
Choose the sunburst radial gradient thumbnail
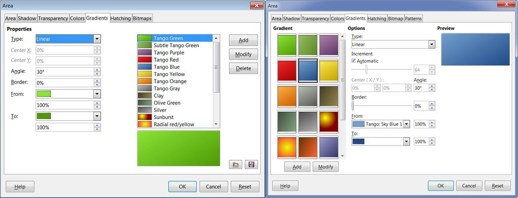(329, 122)
